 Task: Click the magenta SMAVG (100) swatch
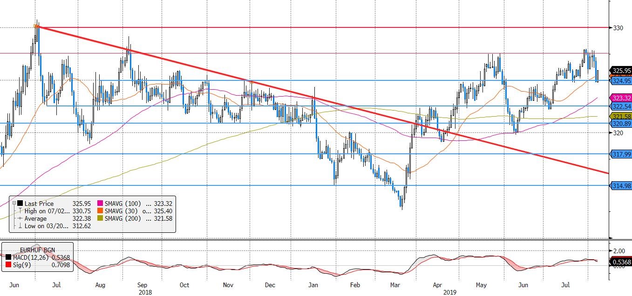pyautogui.click(x=99, y=204)
